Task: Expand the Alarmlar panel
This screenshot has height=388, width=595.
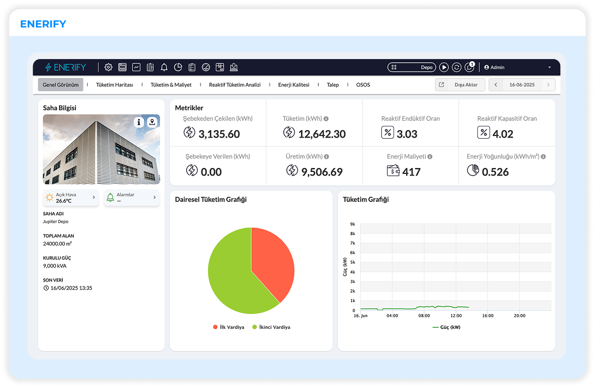Action: pyautogui.click(x=131, y=198)
